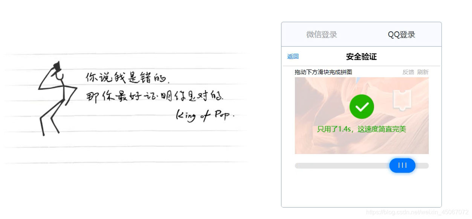The height and width of the screenshot is (219, 472).
Task: Click the blue slider handle with three bars
Action: click(402, 166)
